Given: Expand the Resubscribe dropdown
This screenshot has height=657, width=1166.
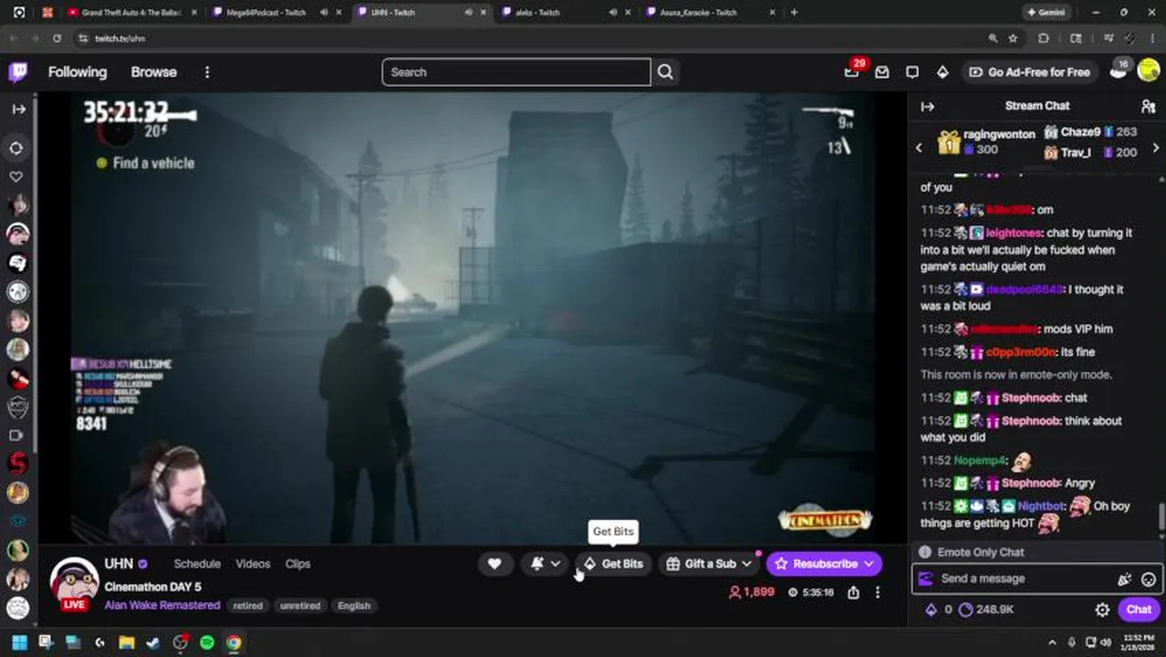Looking at the screenshot, I should click(x=869, y=564).
